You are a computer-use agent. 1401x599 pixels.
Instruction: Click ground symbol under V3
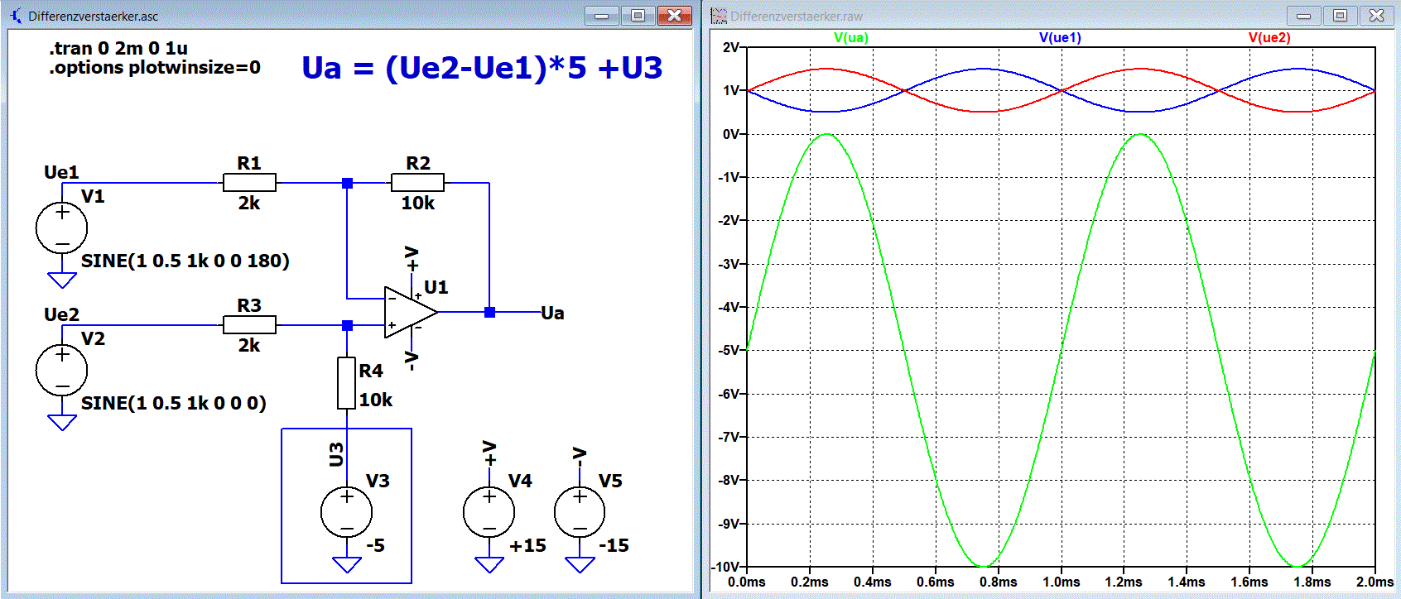tap(347, 564)
